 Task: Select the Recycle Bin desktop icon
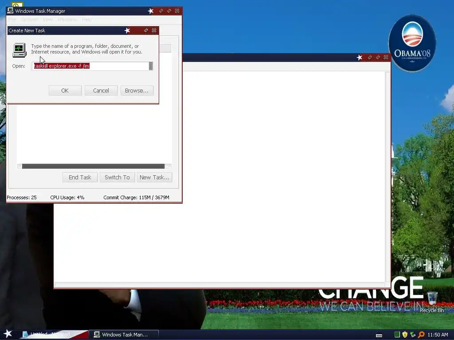coord(432,302)
